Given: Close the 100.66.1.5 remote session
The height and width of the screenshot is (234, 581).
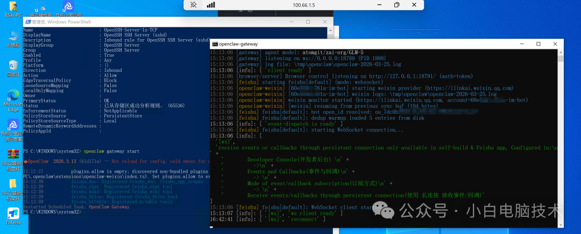Looking at the screenshot, I should tap(414, 5).
